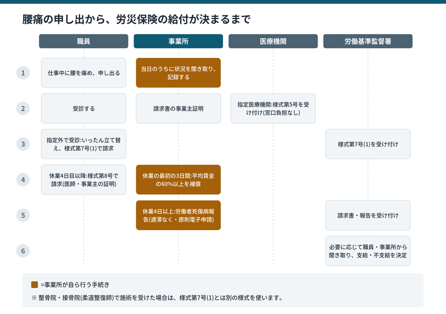Click step number 6 circle

[23, 251]
